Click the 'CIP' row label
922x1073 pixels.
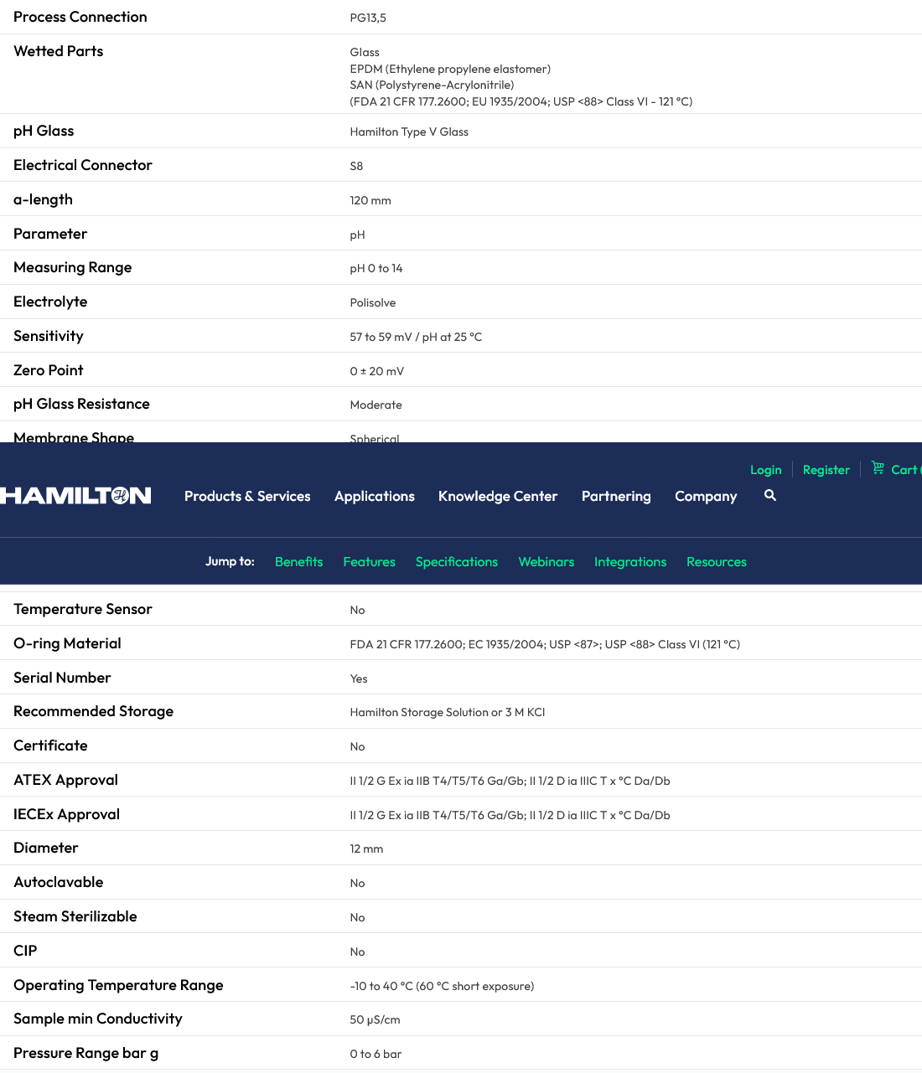25,951
